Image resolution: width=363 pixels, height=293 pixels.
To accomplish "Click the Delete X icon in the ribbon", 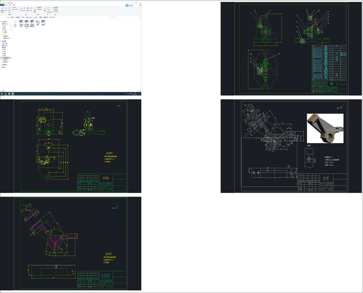I will (28, 8).
